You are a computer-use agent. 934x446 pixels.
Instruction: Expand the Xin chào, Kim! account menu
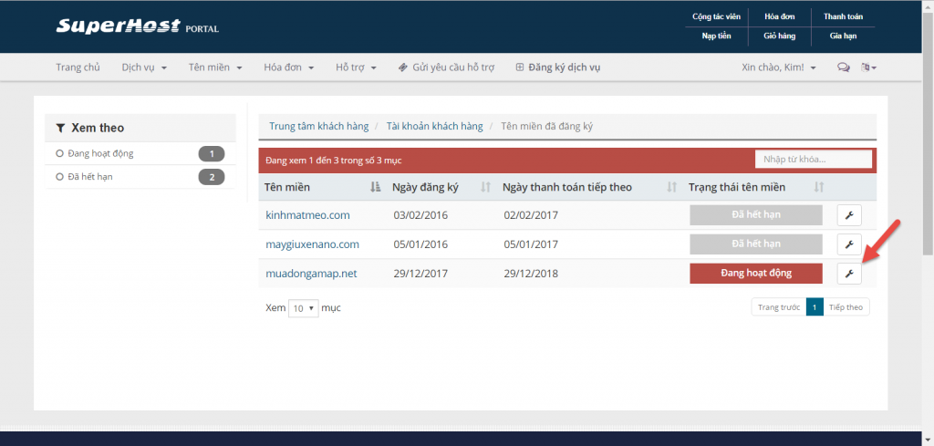click(x=779, y=67)
